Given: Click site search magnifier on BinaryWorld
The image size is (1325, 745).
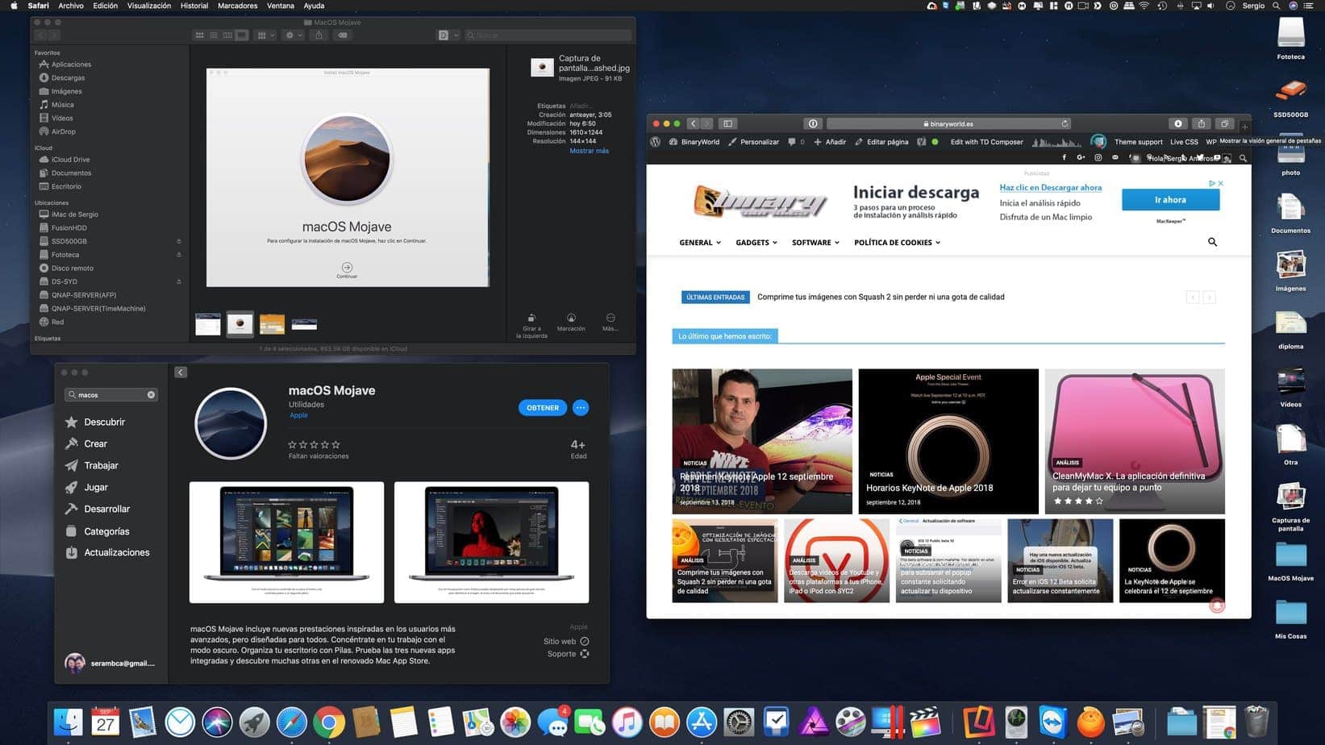Looking at the screenshot, I should 1212,242.
